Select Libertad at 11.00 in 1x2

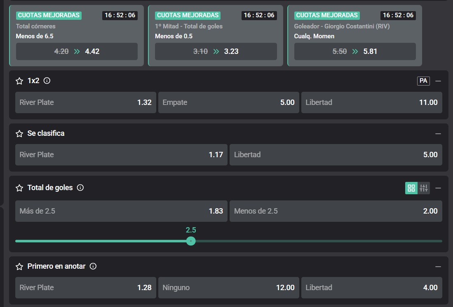[x=371, y=102]
